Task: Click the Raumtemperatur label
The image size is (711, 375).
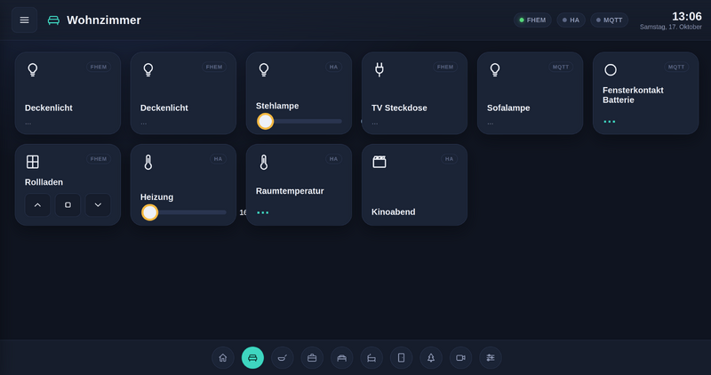Action: pos(290,191)
